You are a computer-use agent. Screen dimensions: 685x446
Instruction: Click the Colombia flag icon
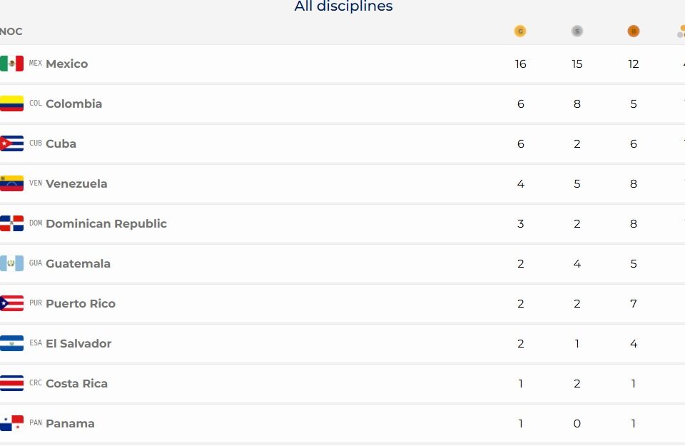pos(11,103)
